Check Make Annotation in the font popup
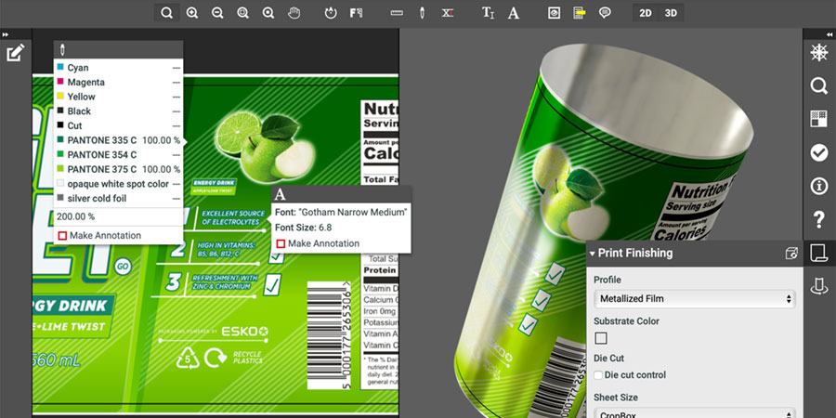Image resolution: width=836 pixels, height=418 pixels. [281, 243]
